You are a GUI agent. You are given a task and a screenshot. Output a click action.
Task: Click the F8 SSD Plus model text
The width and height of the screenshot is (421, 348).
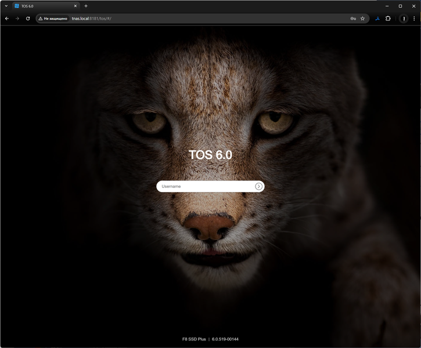click(194, 339)
